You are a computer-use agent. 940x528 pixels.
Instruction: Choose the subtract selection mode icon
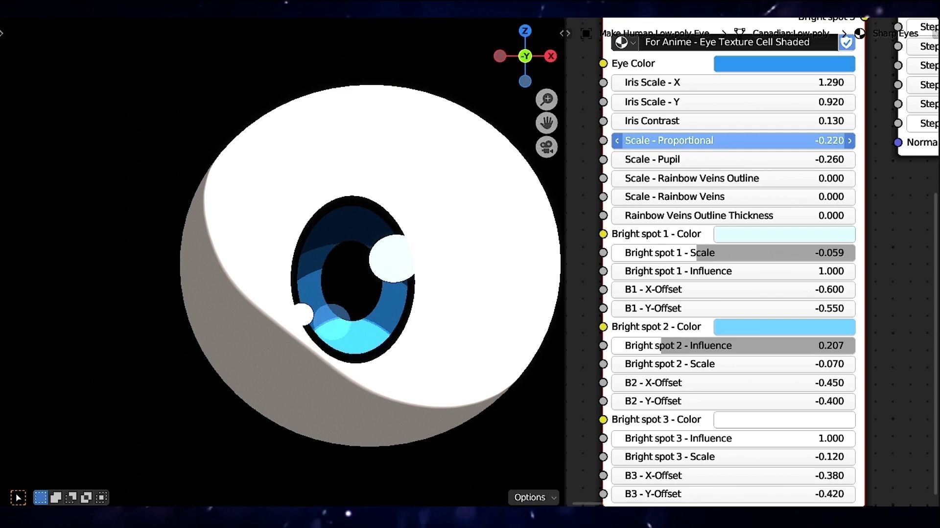coord(71,498)
